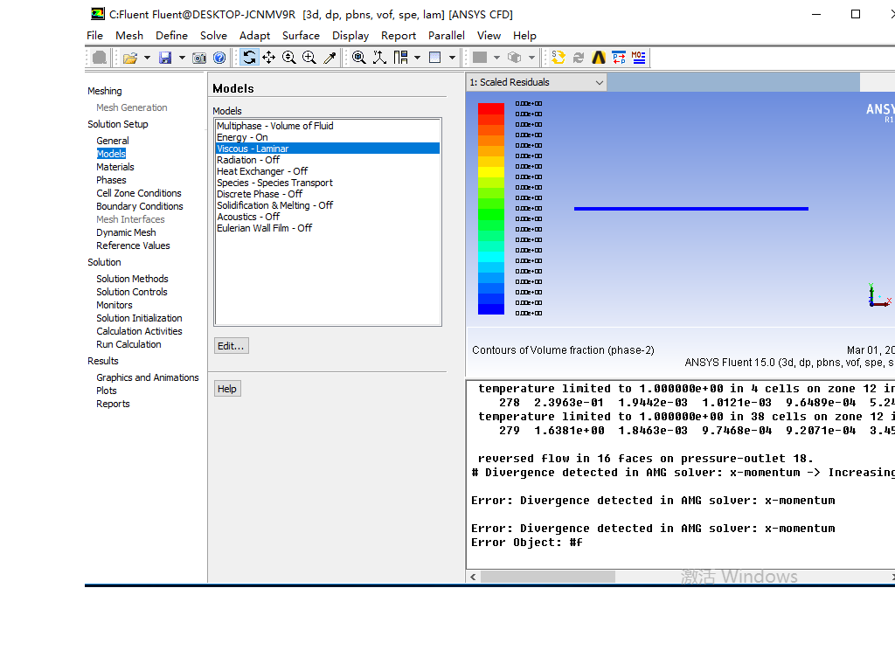Open help via blue question mark icon
Screen dimensions: 895x671
219,58
